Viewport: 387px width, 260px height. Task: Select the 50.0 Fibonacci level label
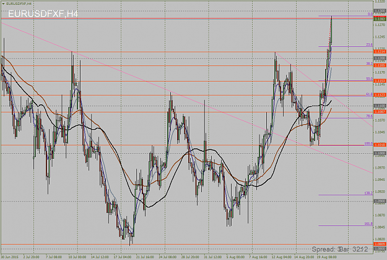pos(369,79)
